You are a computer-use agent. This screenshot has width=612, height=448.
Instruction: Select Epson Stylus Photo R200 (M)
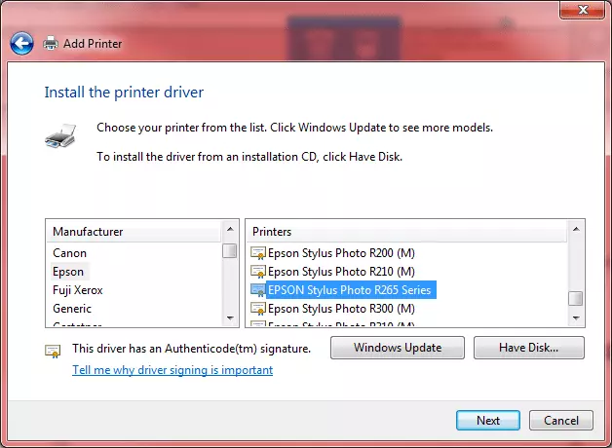click(341, 252)
